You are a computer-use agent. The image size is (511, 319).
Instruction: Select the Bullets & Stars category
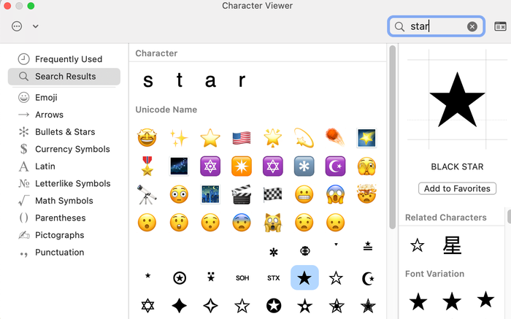64,132
